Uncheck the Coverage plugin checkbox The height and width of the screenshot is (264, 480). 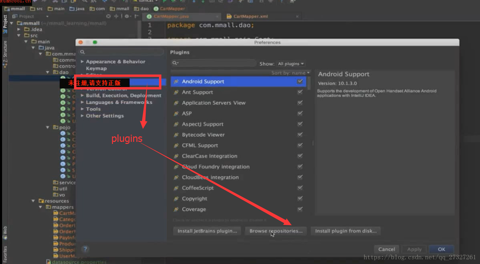[x=300, y=209]
